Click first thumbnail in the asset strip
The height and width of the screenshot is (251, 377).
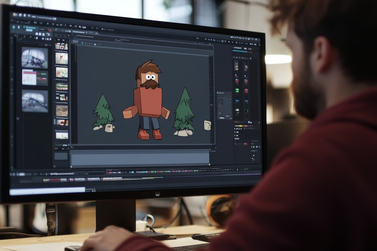61,46
